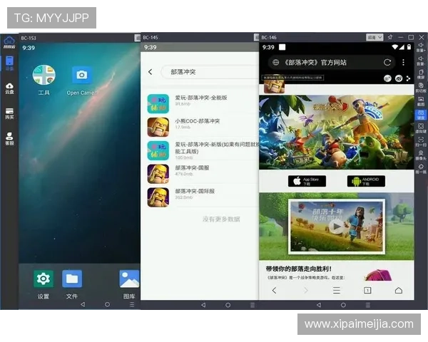Play the 部落十年 video

[337, 227]
